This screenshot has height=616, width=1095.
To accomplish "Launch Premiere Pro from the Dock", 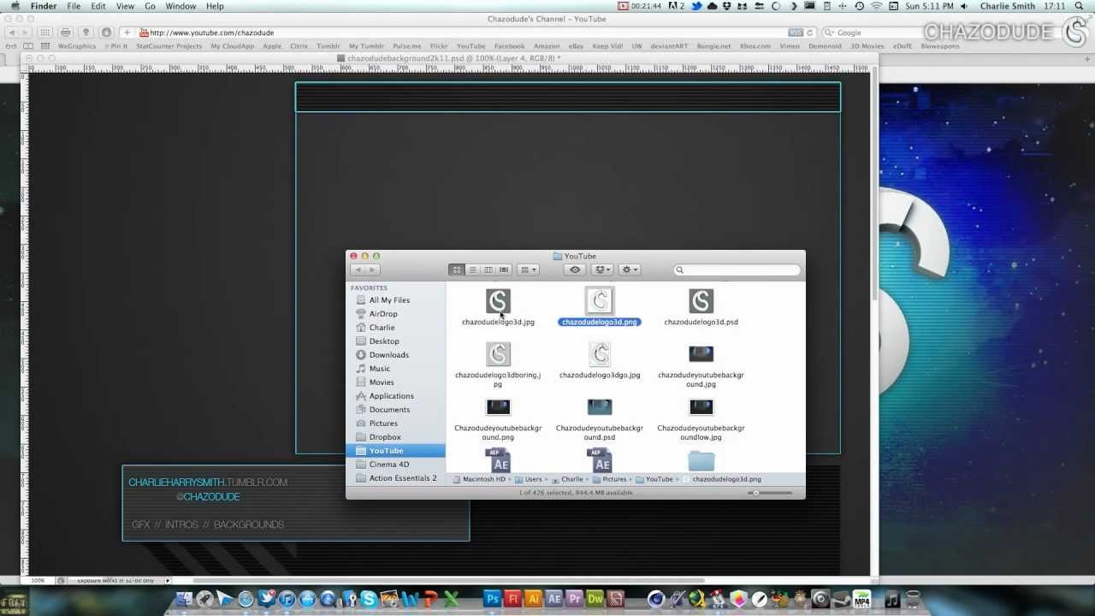I will click(x=574, y=599).
